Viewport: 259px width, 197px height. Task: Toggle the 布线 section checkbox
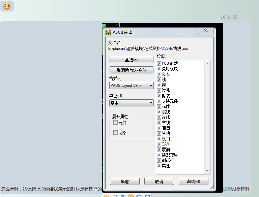pyautogui.click(x=159, y=123)
